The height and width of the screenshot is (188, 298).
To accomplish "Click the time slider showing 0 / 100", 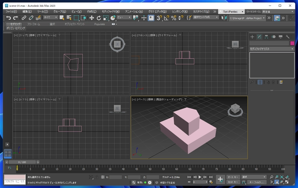I will click(22, 162).
